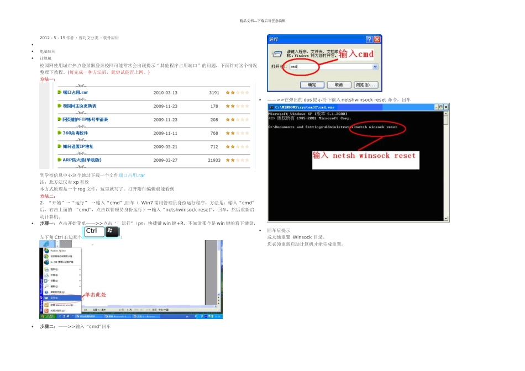Expand the 设置(S) submenu arrow
This screenshot has width=525, height=371.
[x=80, y=280]
